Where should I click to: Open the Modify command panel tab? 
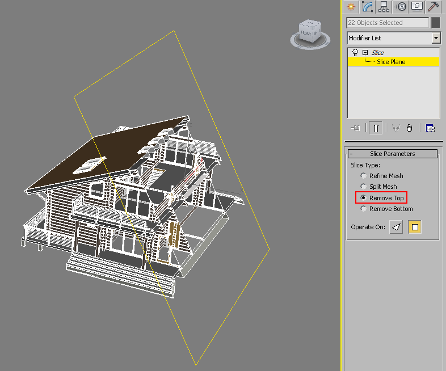(x=368, y=7)
